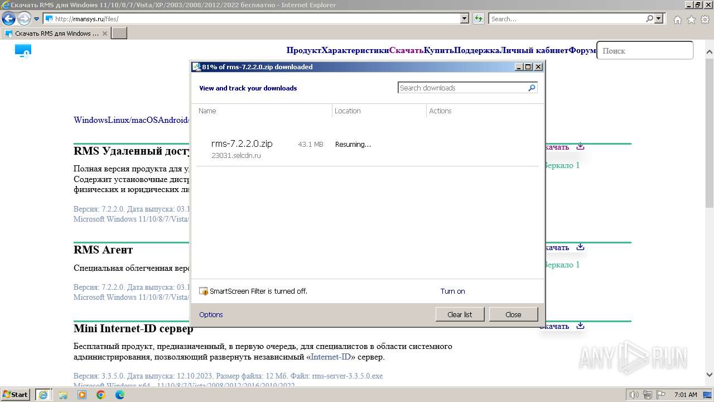Open Google Chrome from taskbar

click(x=101, y=395)
